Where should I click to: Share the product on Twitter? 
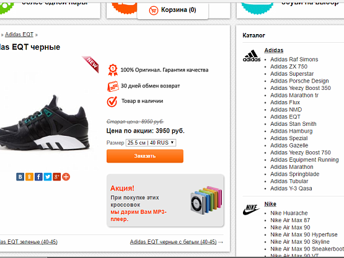click(48, 177)
